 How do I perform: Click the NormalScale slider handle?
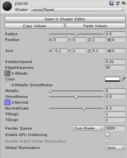(x=84, y=109)
